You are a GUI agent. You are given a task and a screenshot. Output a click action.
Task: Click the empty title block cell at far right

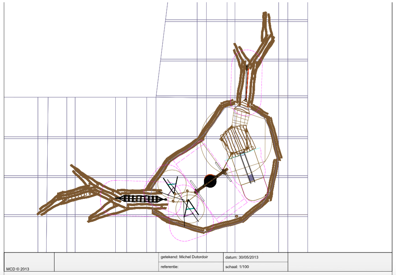click(340, 262)
